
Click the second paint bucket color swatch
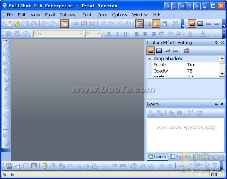[x=203, y=34]
